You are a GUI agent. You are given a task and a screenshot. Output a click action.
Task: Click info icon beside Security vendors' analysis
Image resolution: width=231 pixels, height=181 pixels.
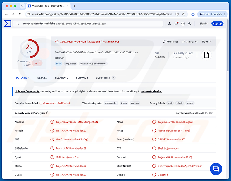click(x=48, y=113)
